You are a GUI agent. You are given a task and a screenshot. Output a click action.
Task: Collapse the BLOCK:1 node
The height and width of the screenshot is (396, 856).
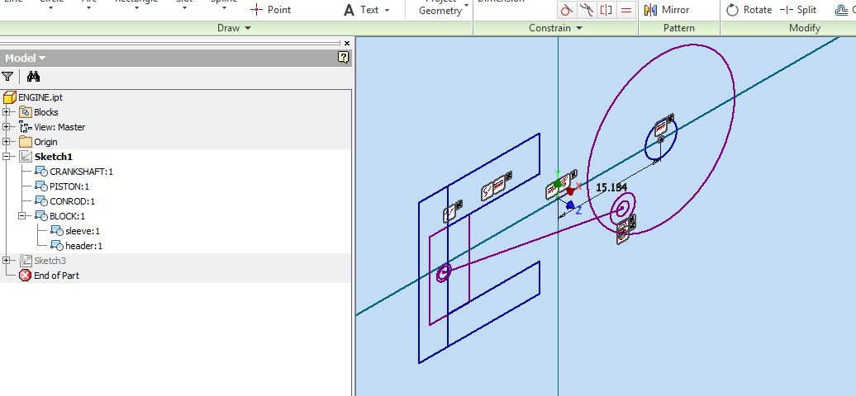click(x=21, y=216)
